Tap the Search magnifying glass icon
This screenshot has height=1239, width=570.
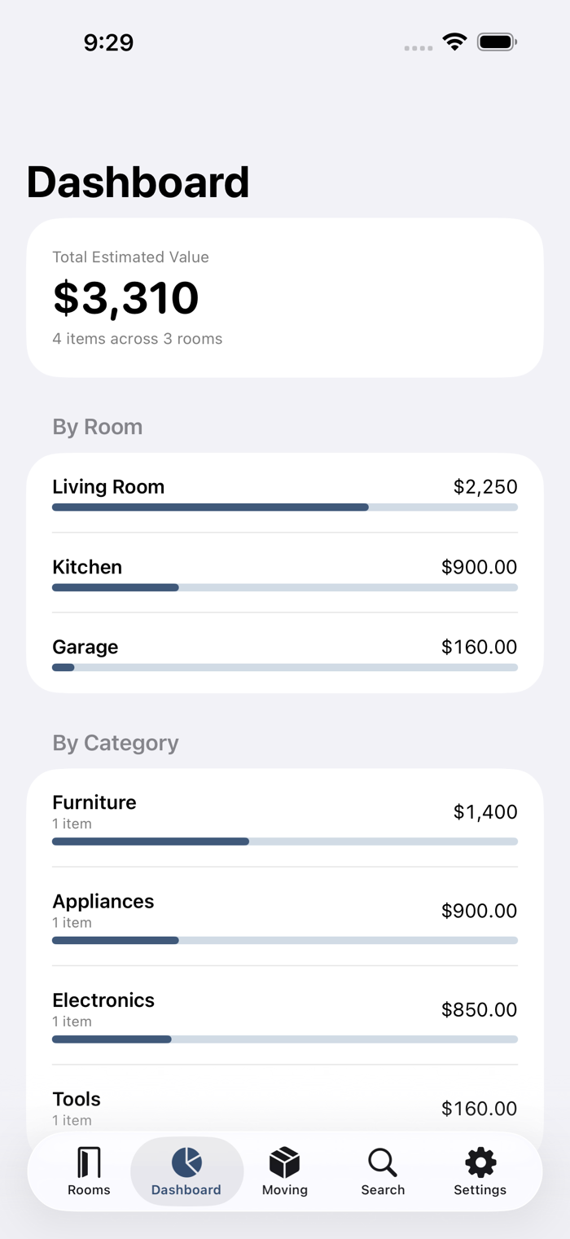pos(383,1162)
